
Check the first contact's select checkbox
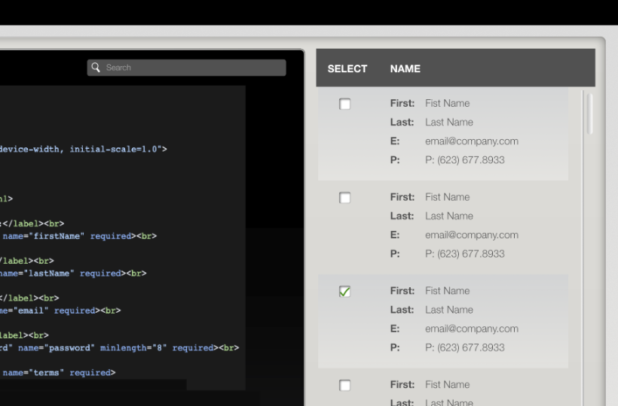tap(345, 104)
